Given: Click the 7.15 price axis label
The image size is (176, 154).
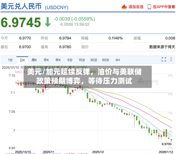Looking at the screenshot, I should [12, 76].
